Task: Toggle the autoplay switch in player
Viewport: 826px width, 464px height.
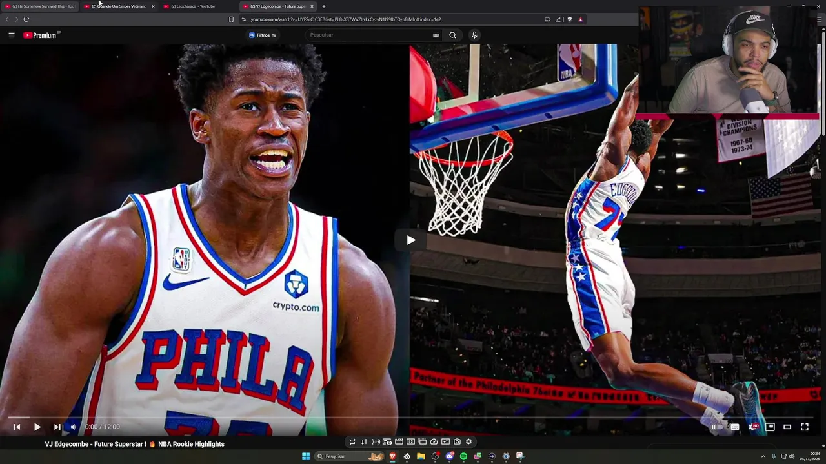Action: click(x=717, y=427)
